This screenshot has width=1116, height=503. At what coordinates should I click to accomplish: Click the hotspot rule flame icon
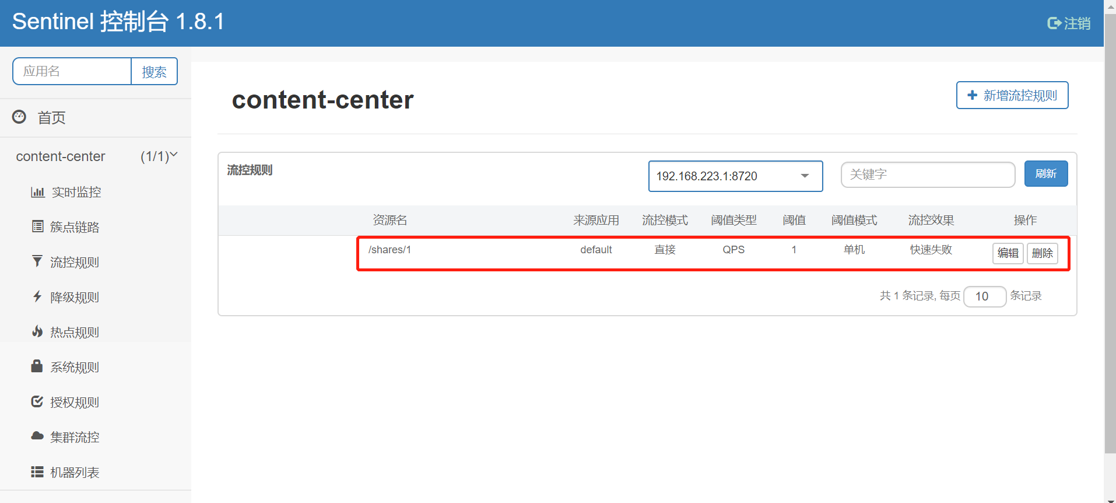37,331
